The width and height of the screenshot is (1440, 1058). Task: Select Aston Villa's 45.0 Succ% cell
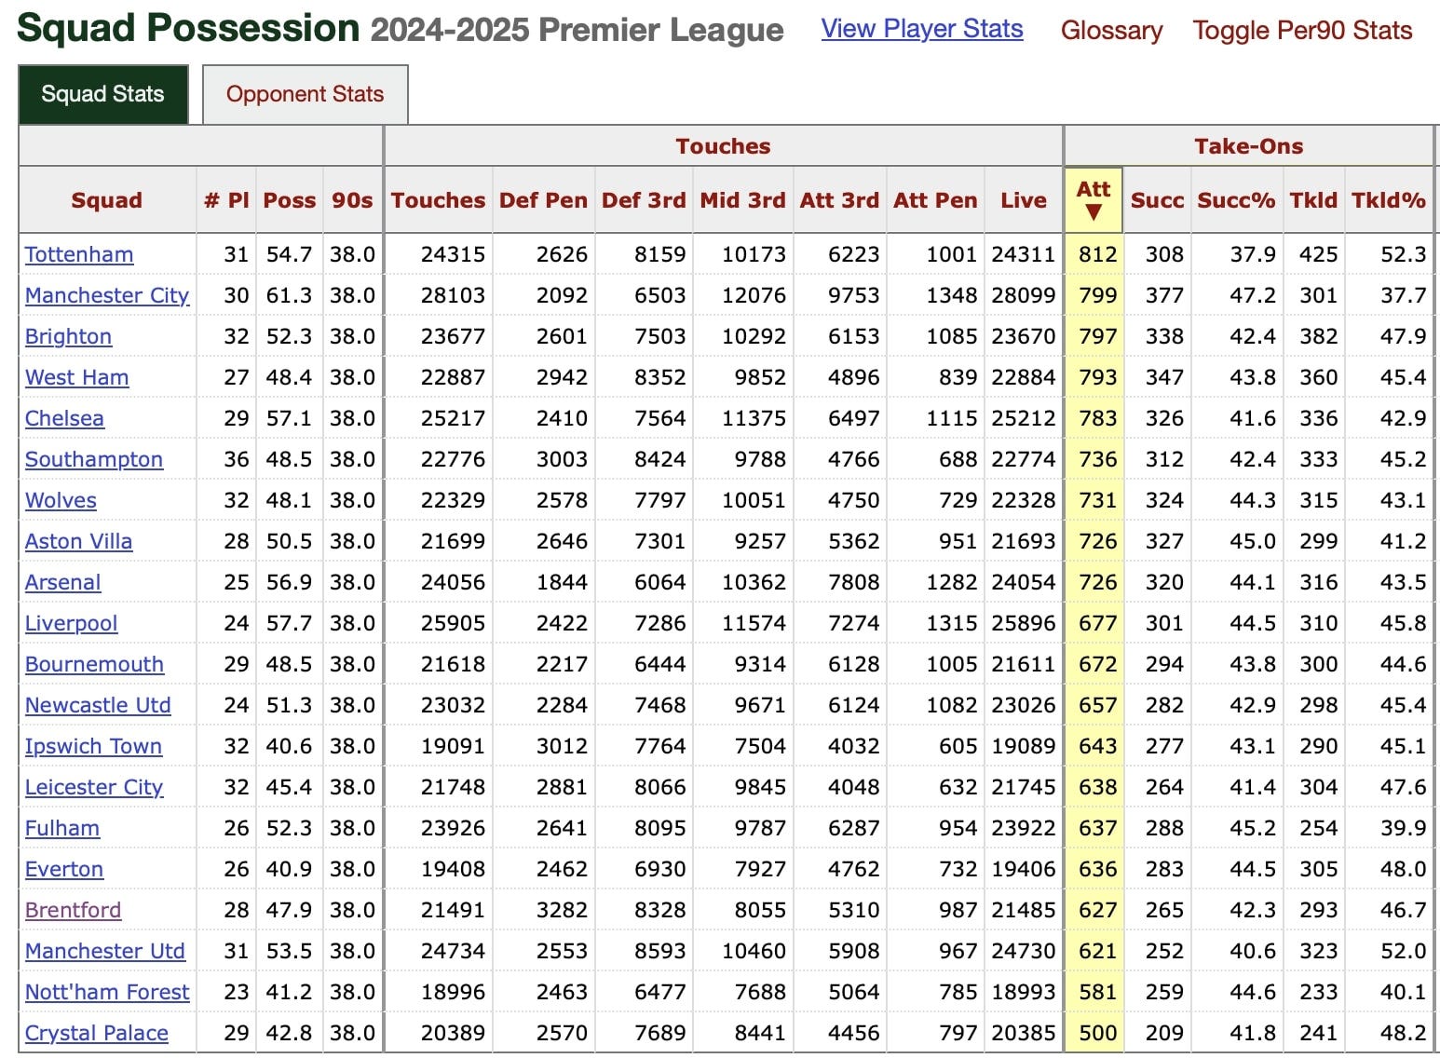click(1236, 541)
